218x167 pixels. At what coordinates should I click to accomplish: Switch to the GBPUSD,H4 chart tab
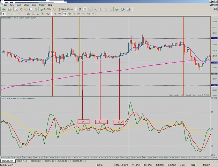coord(36,161)
